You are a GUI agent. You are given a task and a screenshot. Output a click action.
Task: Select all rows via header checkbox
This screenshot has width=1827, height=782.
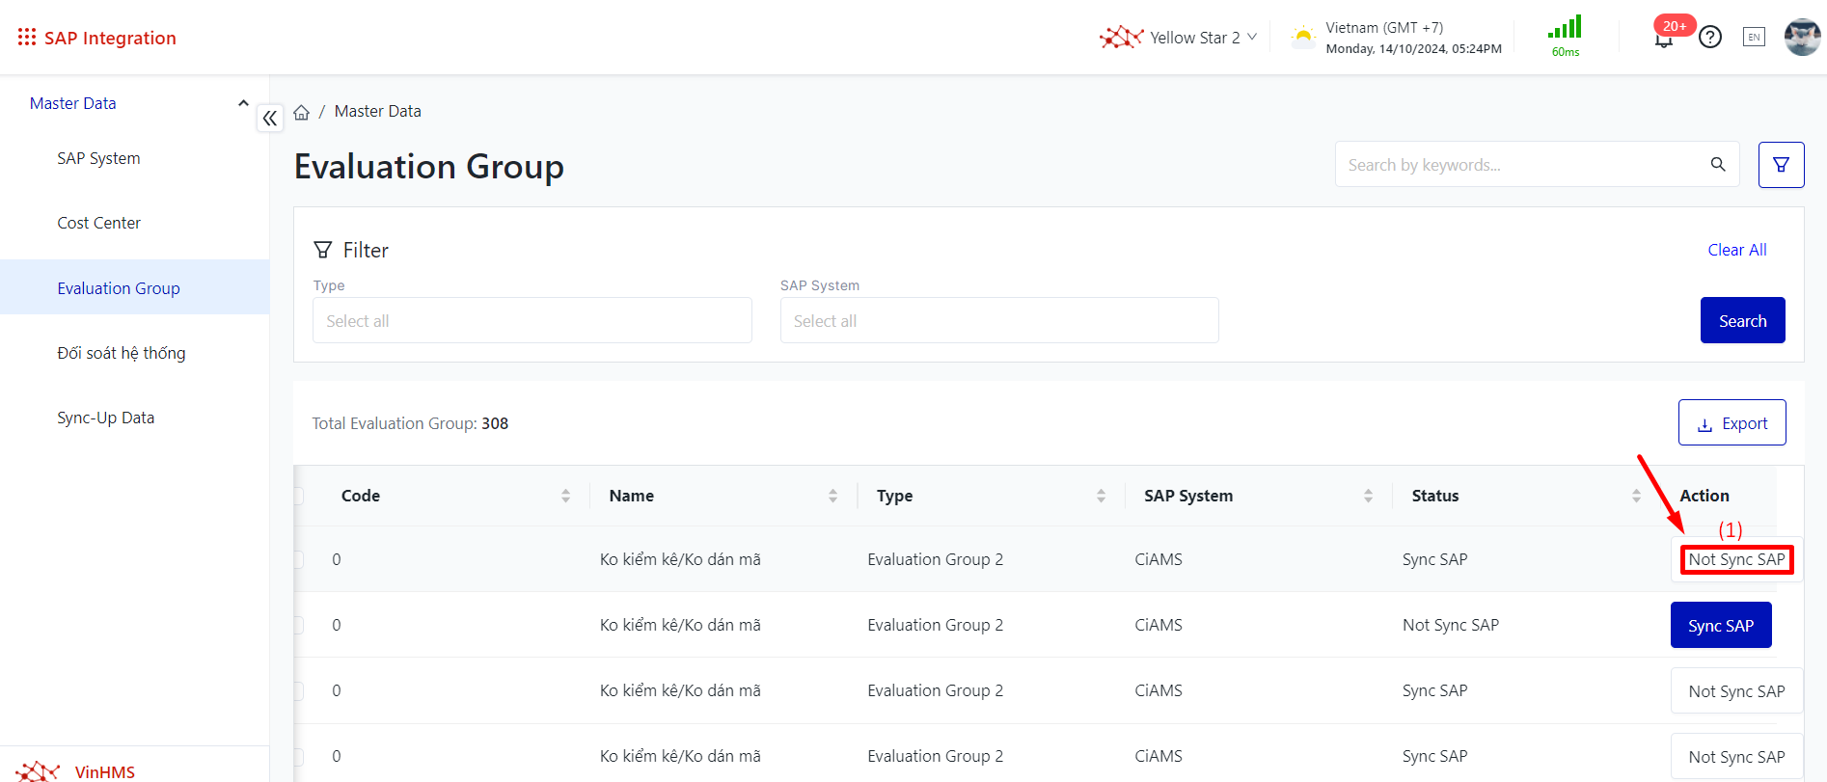tap(298, 496)
